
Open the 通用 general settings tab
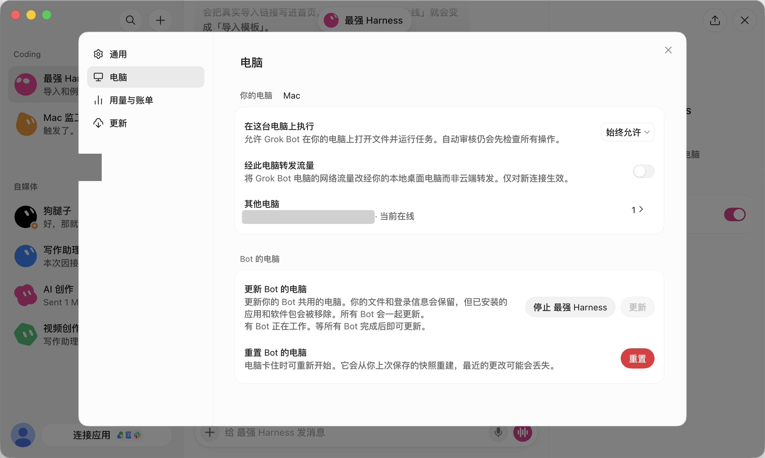[146, 54]
